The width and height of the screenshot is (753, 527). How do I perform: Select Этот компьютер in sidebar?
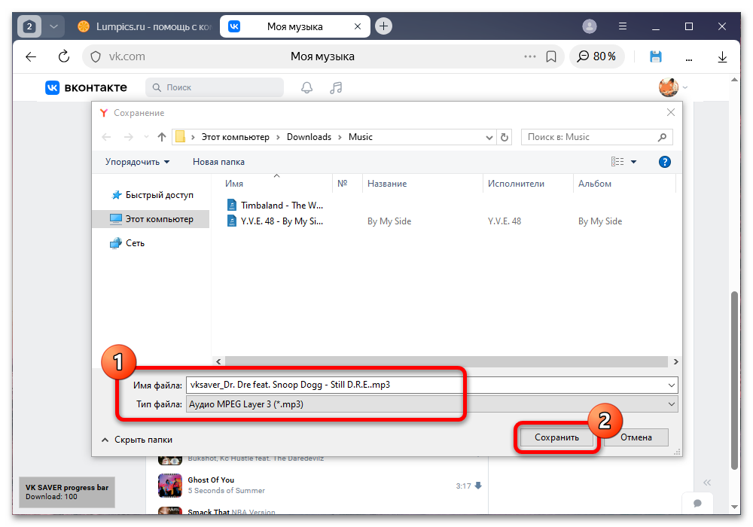pyautogui.click(x=151, y=219)
